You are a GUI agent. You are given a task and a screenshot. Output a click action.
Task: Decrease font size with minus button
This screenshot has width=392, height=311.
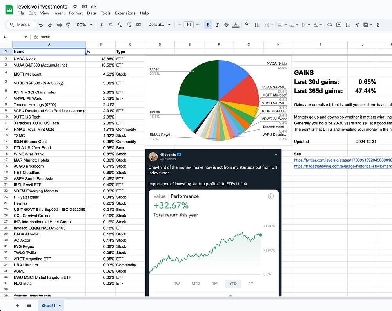tap(179, 25)
